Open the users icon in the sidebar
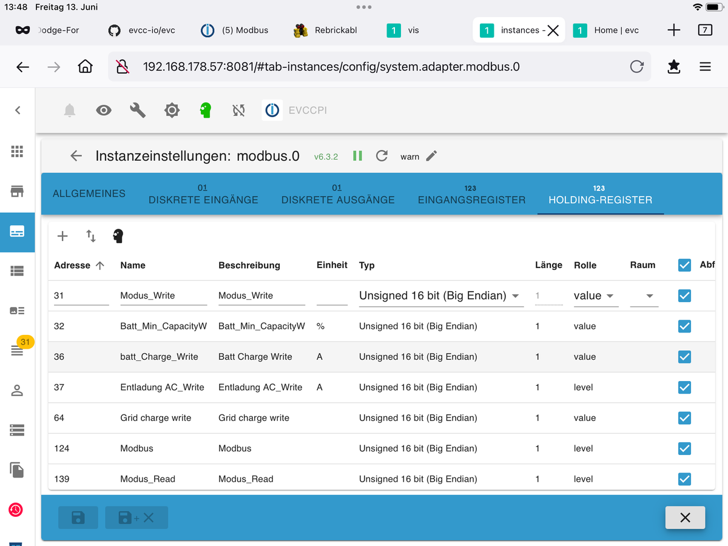 click(x=17, y=390)
